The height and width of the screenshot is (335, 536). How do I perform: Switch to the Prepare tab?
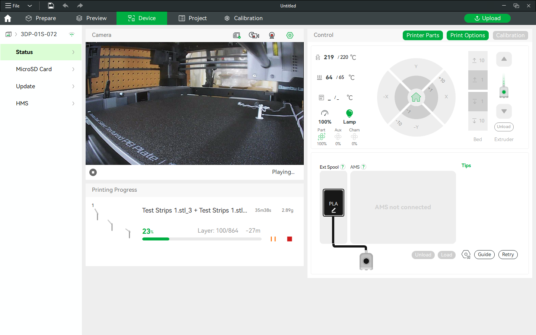pos(41,18)
